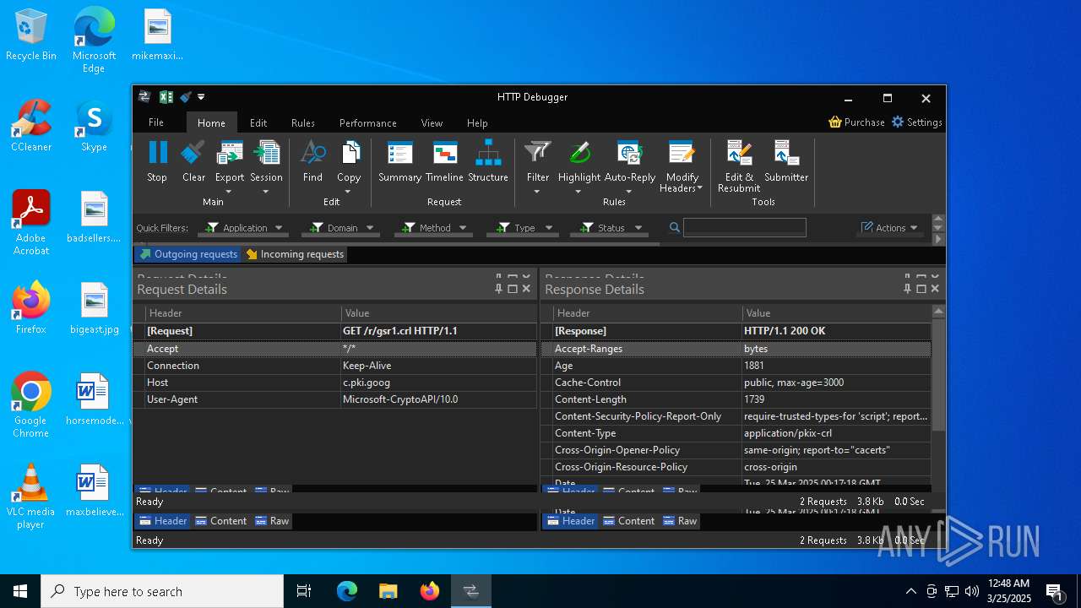Viewport: 1081px width, 608px height.
Task: Open Skype desktop shortcut
Action: pos(94,126)
